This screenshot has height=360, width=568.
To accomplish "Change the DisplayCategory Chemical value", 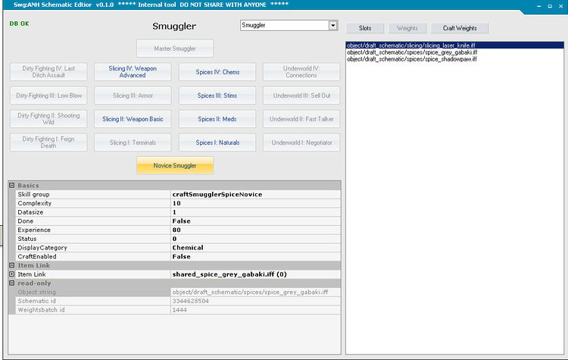I will [x=255, y=248].
